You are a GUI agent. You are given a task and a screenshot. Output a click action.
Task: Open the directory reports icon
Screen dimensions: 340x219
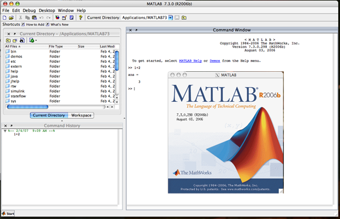pos(32,40)
